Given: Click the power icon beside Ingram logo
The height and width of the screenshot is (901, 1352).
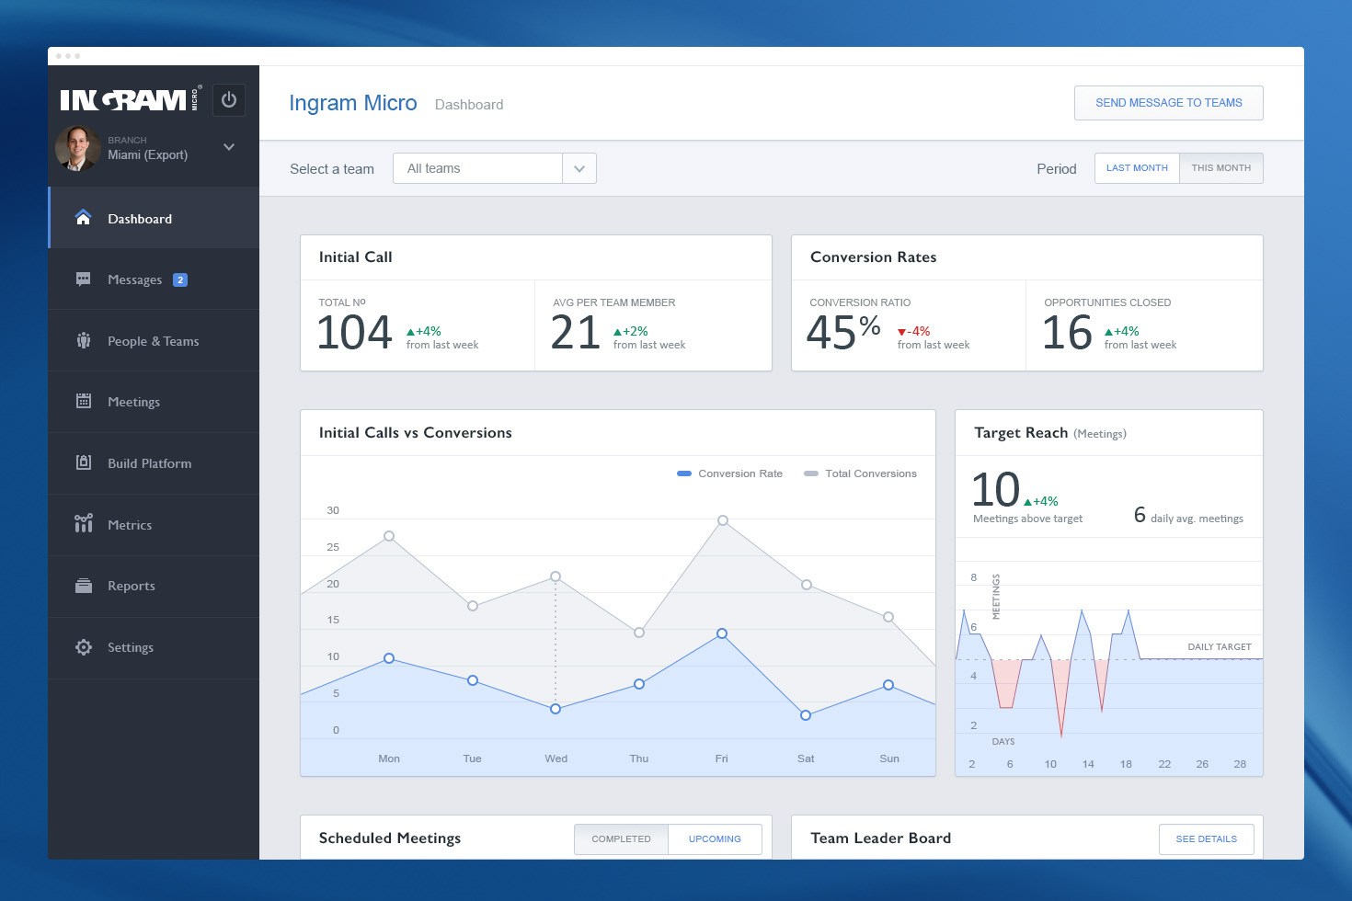Looking at the screenshot, I should point(229,99).
